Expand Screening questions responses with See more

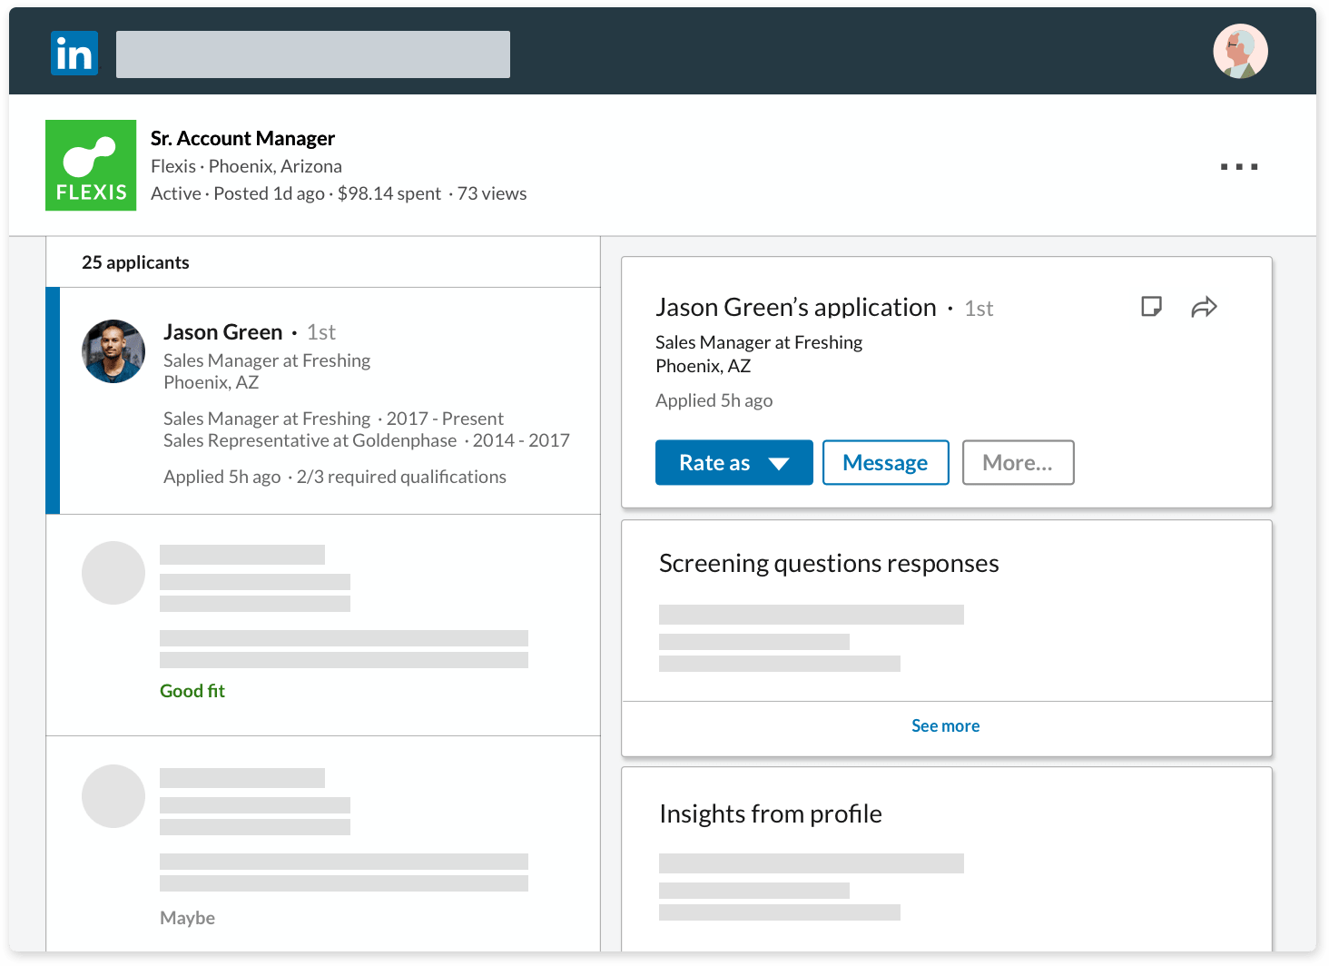point(945,725)
